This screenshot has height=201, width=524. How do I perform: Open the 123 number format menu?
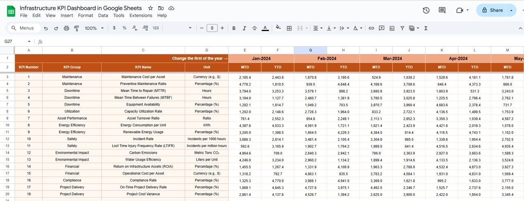[156, 28]
